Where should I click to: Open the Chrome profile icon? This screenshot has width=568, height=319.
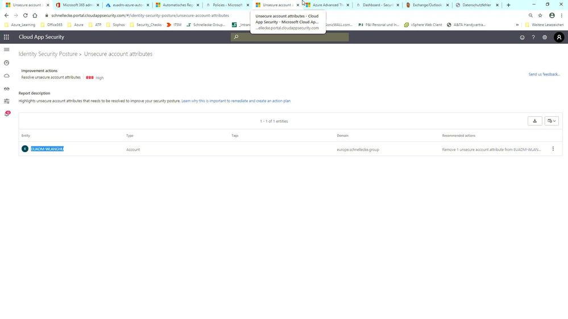click(552, 15)
